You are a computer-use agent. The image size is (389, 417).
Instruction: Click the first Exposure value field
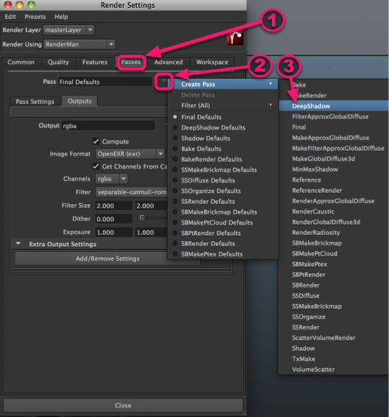[113, 232]
